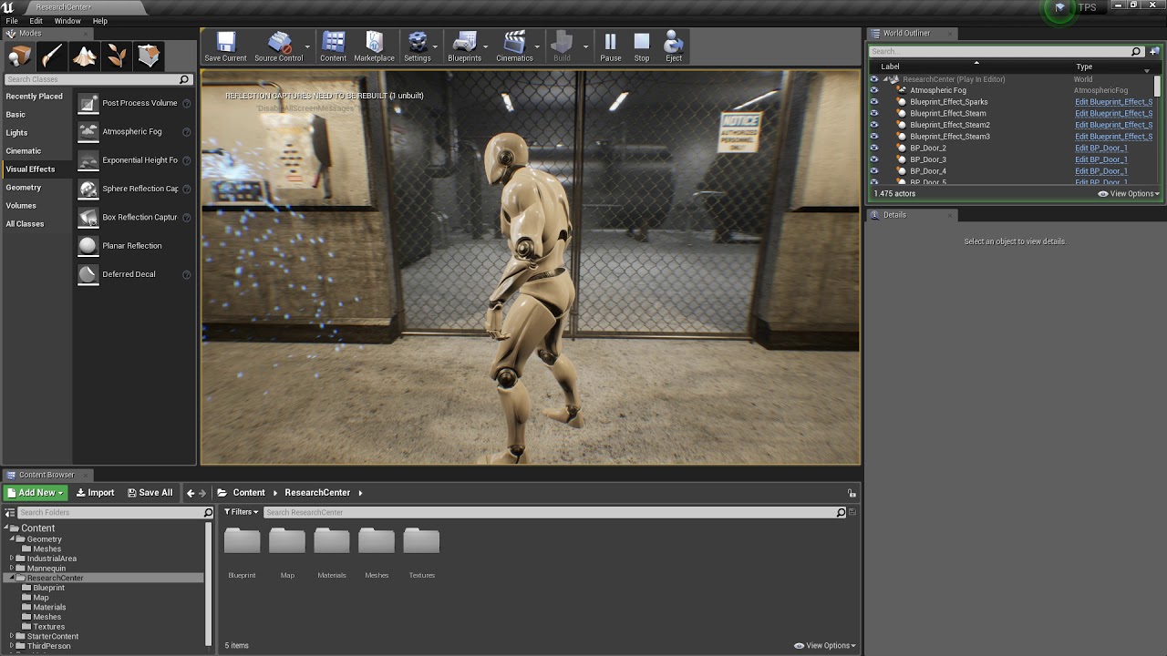The image size is (1167, 656).
Task: Expand the StarterContent folder tree node
Action: (x=12, y=637)
